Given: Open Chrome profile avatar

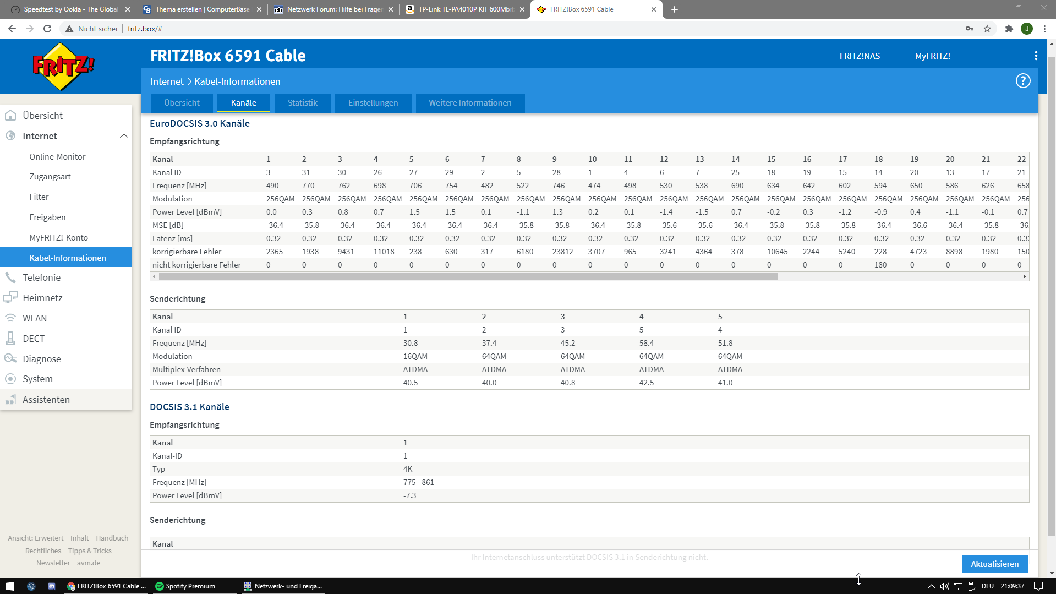Looking at the screenshot, I should coord(1027,29).
